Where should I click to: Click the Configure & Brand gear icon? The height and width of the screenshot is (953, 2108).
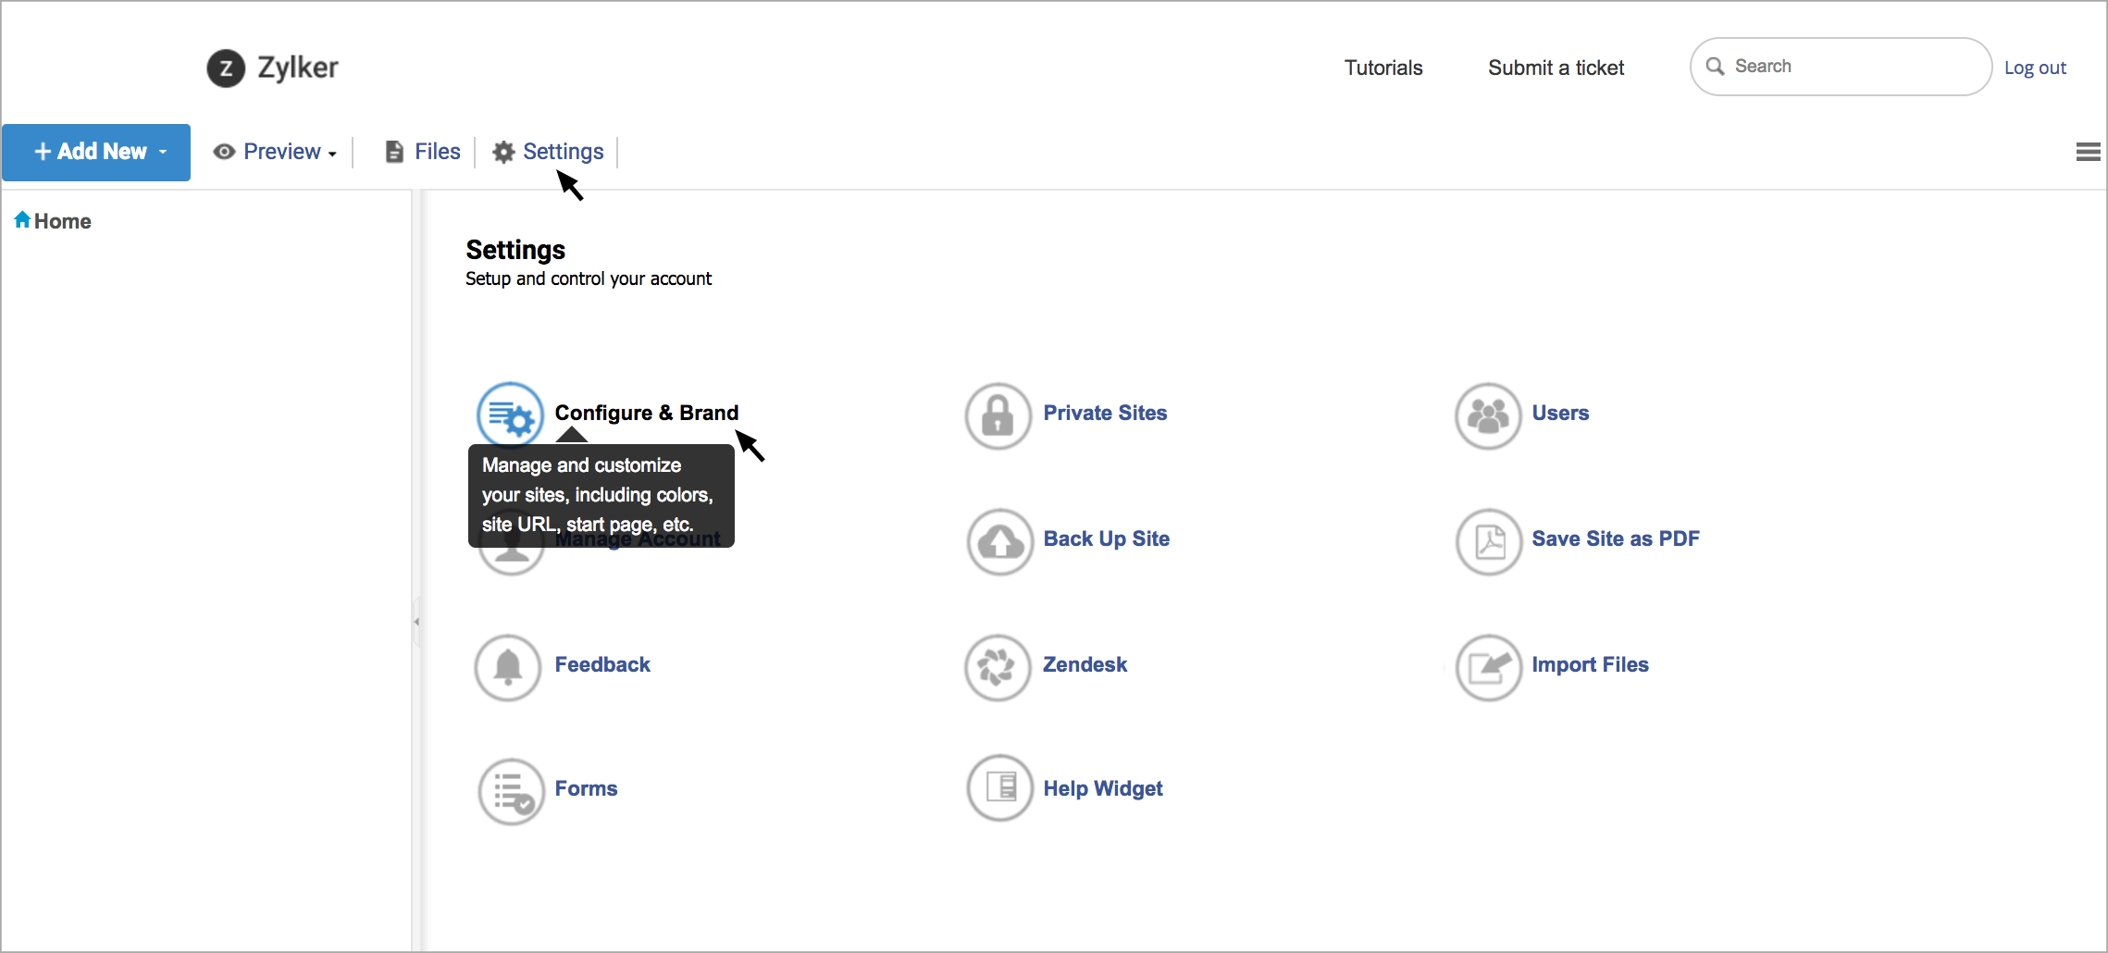(x=510, y=415)
